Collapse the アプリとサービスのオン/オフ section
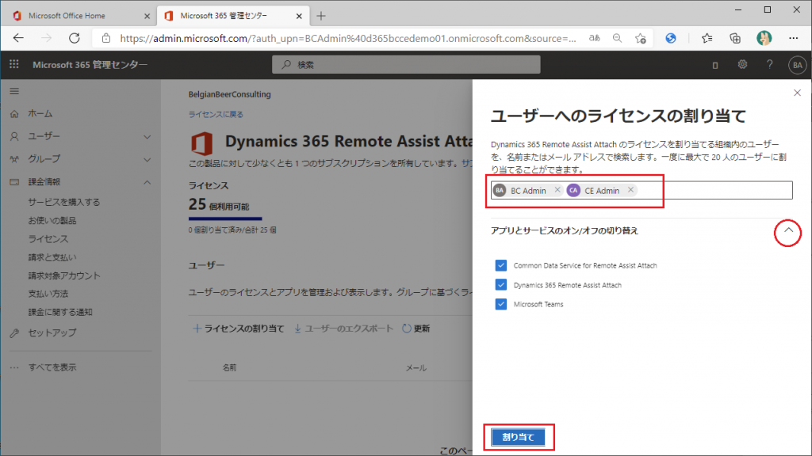Screen dimensions: 812x456 click(788, 230)
